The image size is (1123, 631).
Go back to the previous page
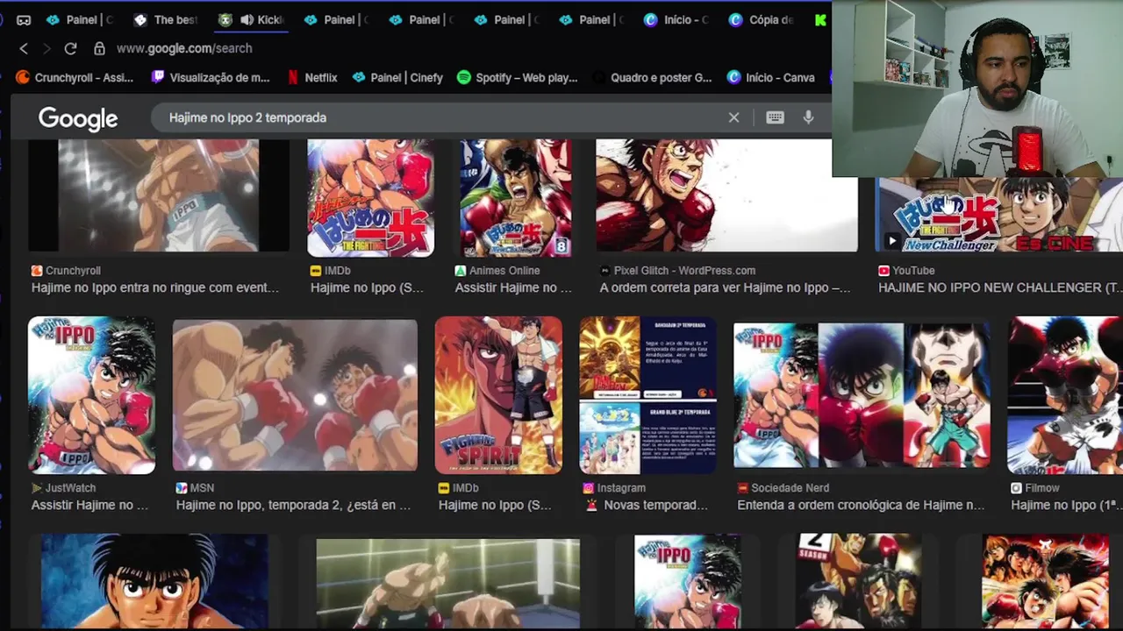click(24, 48)
